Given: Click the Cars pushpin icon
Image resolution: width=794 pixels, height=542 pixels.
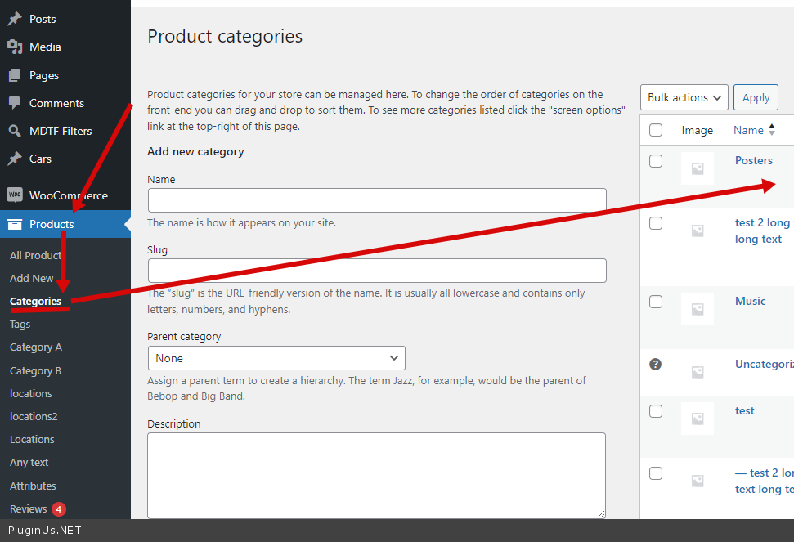Looking at the screenshot, I should click(15, 159).
